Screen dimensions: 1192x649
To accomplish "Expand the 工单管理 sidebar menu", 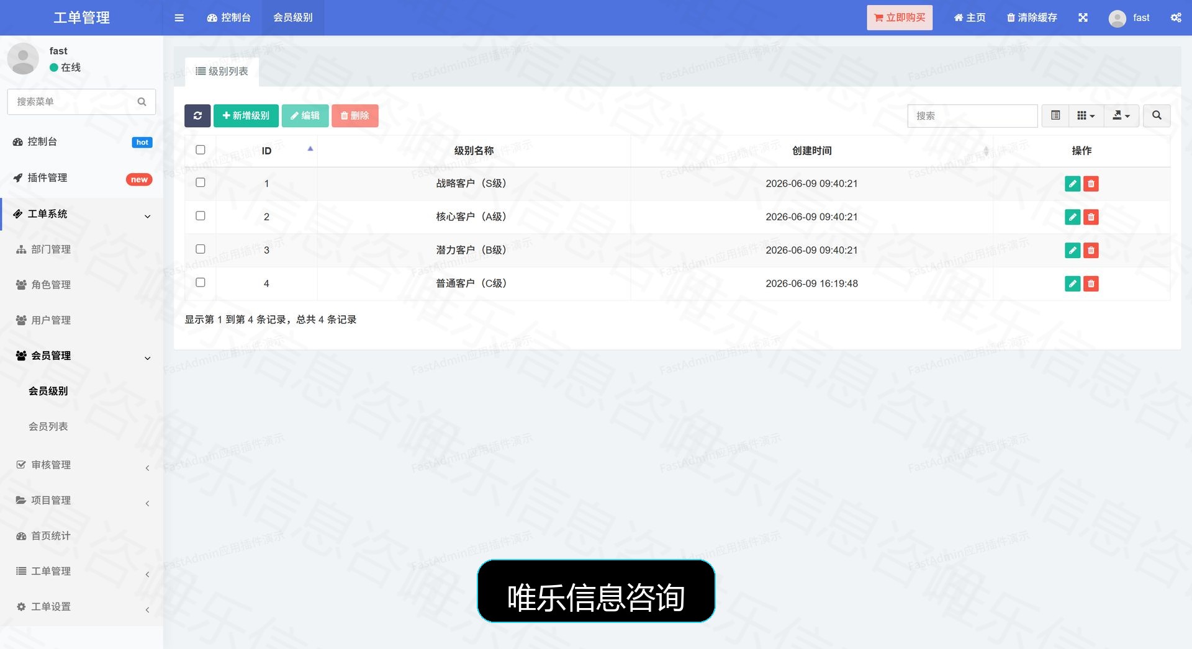I will [81, 571].
